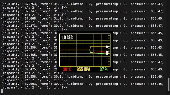Click the terminal cursor block at prompt
Screen dimensions: 170x95
pos(2,91)
